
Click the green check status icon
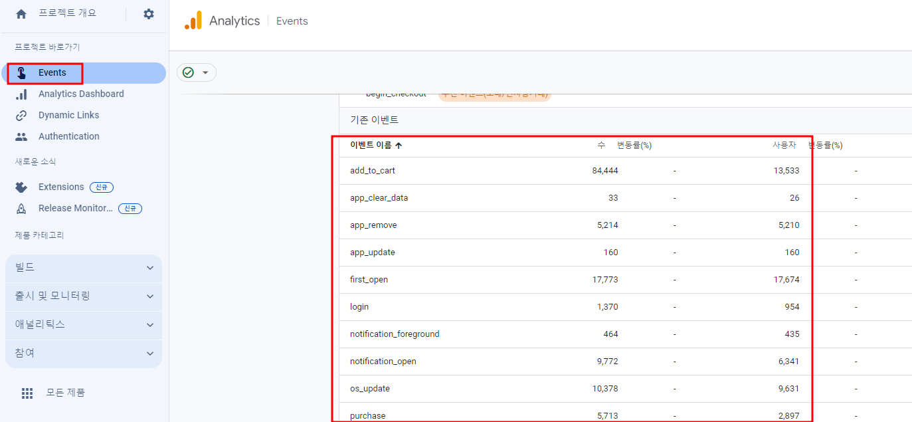(188, 72)
